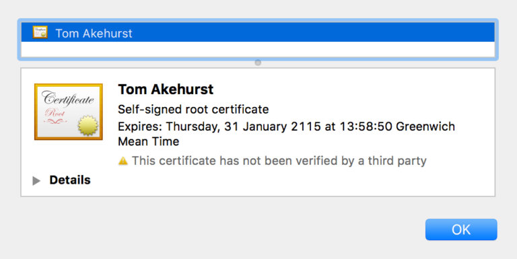Screen dimensions: 517x259
Task: Click the bold Tom Akehurst heading
Action: [166, 89]
